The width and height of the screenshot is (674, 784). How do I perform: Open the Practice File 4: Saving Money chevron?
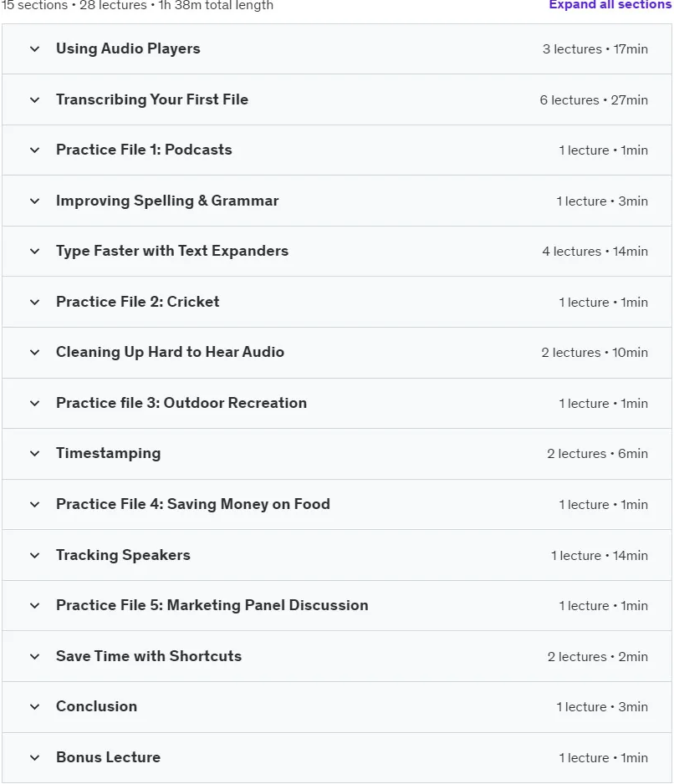34,505
